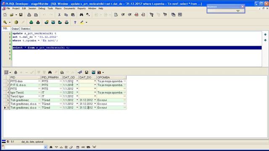This screenshot has width=269, height=151.
Task: Click the DAT_DO column header
Action: (x=88, y=77)
